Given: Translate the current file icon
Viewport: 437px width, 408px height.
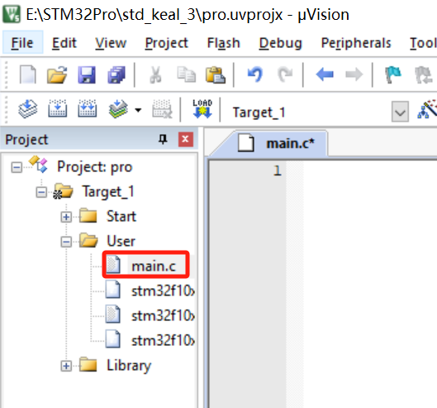Looking at the screenshot, I should (28, 108).
